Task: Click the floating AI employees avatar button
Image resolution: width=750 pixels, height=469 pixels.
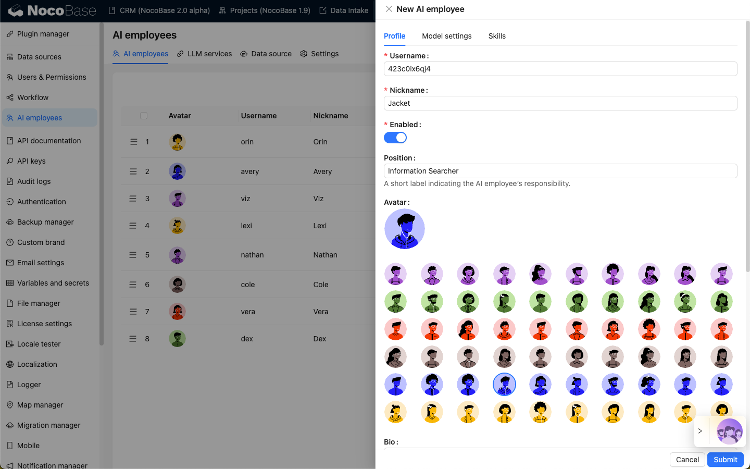Action: coord(729,431)
